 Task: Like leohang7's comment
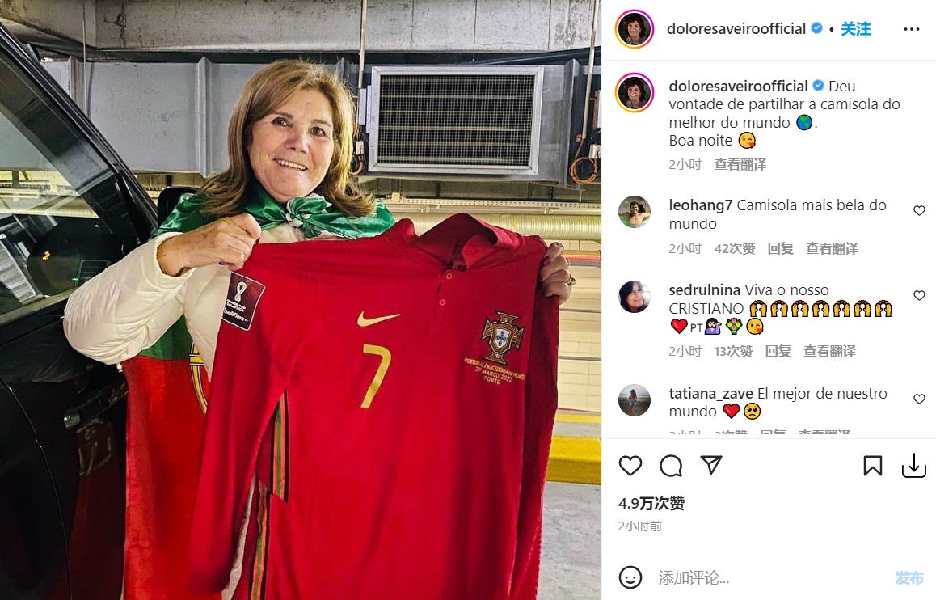coord(919,210)
